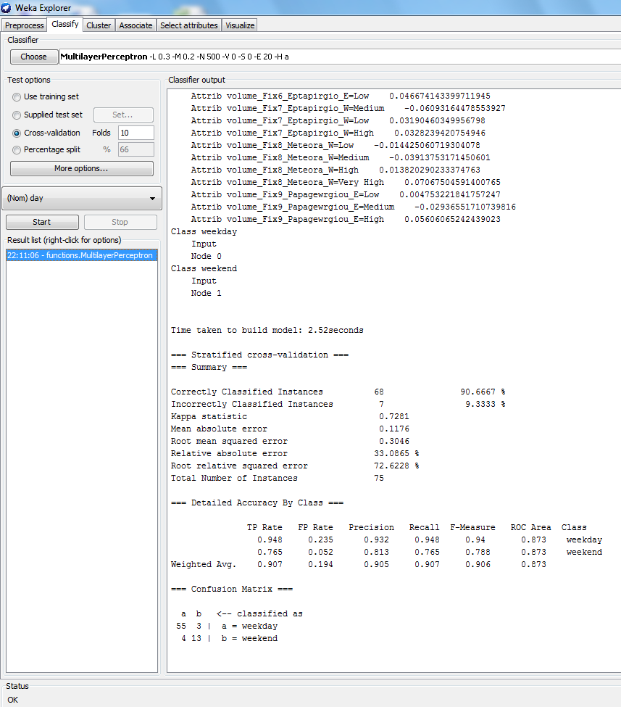Click Choose to pick a classifier
Viewport: 621px width, 707px height.
pyautogui.click(x=34, y=57)
